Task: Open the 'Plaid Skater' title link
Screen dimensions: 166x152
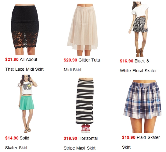Action: [148, 137]
